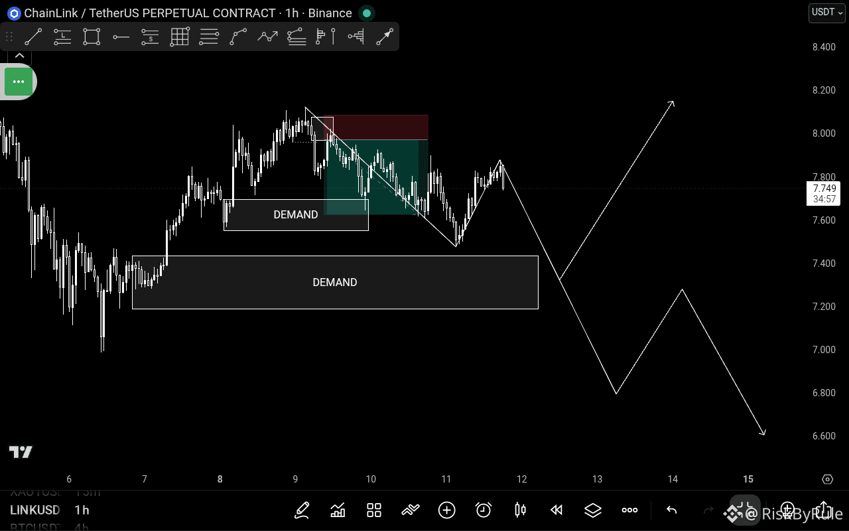Click the 7.200 price axis label
Image resolution: width=849 pixels, height=531 pixels.
coord(824,306)
